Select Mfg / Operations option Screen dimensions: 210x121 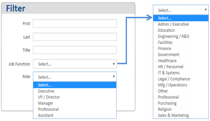click(181, 85)
